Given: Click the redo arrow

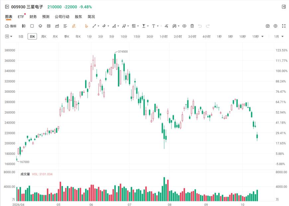Looking at the screenshot, I should (x=208, y=26).
